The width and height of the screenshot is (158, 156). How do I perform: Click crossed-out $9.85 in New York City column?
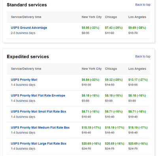[x=85, y=101]
